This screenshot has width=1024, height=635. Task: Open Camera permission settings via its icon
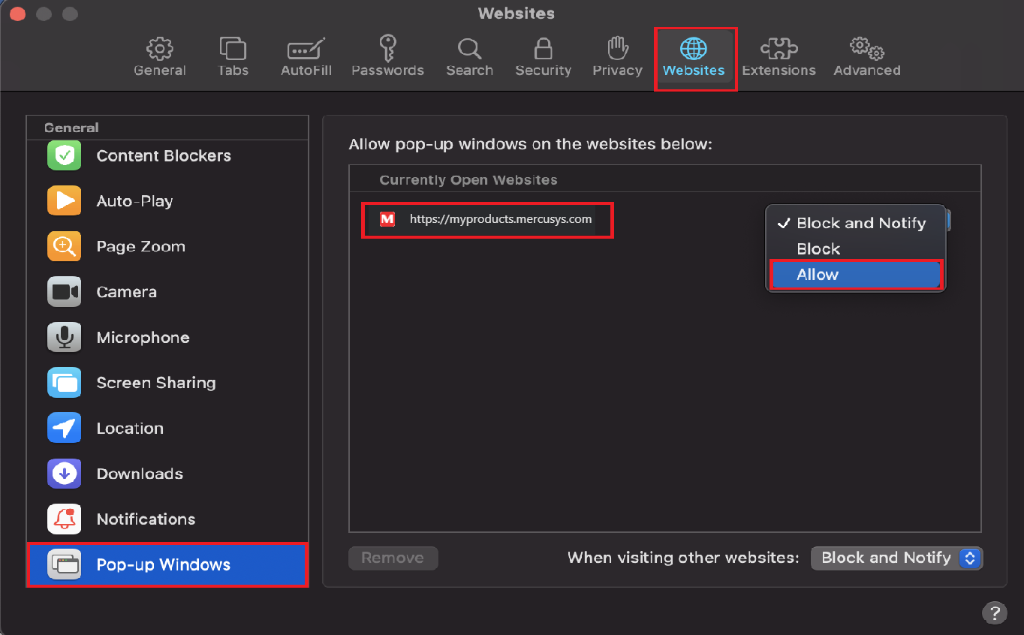(x=64, y=291)
